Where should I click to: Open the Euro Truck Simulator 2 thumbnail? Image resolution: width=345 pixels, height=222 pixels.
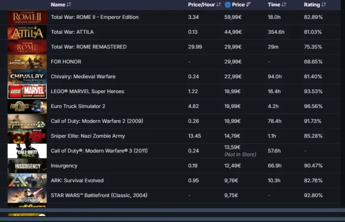pos(27,107)
